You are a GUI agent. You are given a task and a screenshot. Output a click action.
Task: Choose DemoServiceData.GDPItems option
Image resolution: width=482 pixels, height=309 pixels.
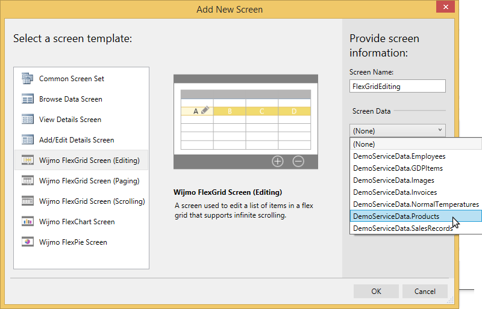(396, 168)
